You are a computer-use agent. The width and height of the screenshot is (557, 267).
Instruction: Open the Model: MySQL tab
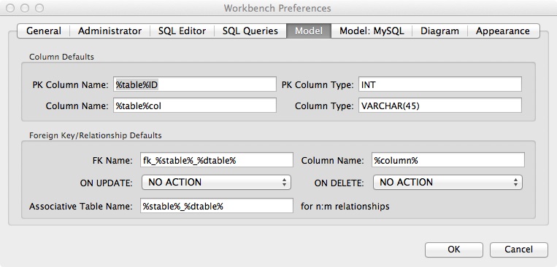pyautogui.click(x=372, y=31)
